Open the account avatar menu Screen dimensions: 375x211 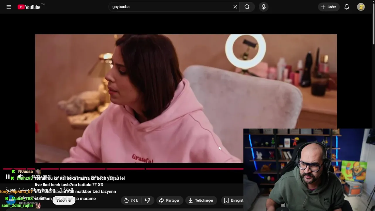pos(361,7)
